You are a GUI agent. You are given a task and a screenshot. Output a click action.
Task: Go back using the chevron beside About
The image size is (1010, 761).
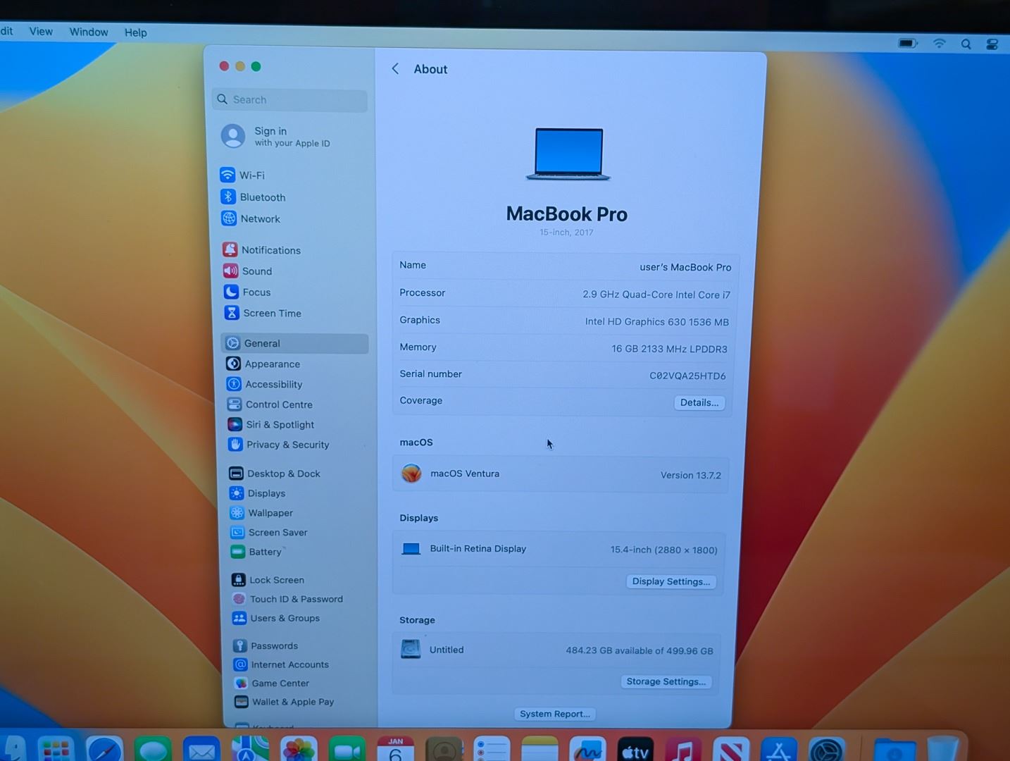pyautogui.click(x=395, y=69)
